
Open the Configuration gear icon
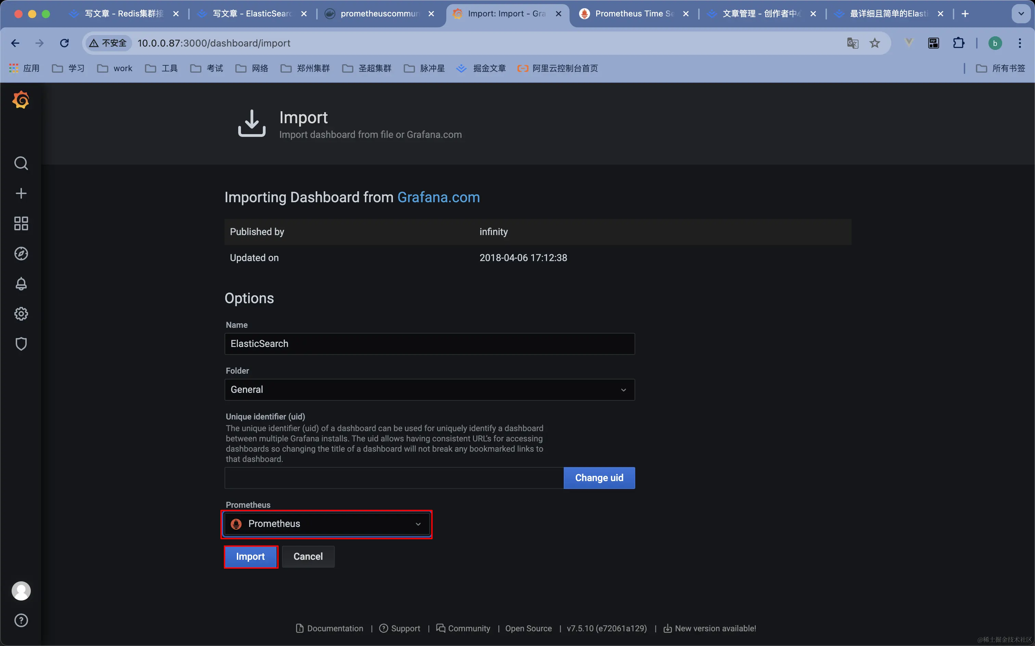pyautogui.click(x=21, y=314)
